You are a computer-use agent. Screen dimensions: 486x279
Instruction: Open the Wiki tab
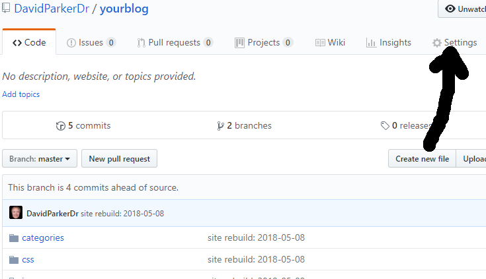[x=330, y=42]
